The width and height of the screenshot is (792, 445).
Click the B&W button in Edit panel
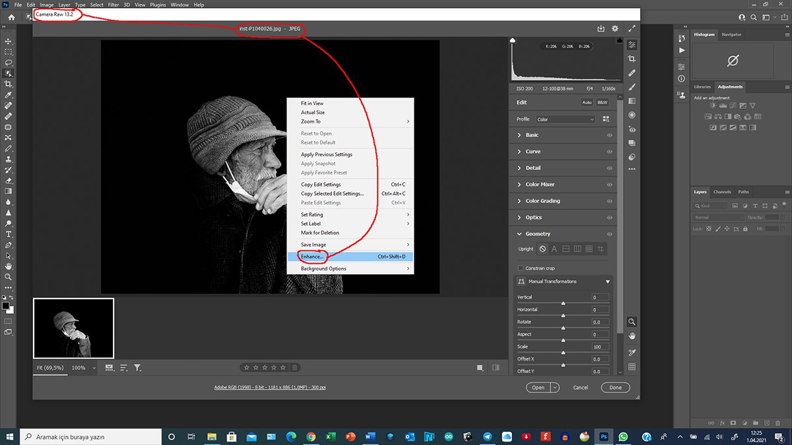pyautogui.click(x=603, y=102)
